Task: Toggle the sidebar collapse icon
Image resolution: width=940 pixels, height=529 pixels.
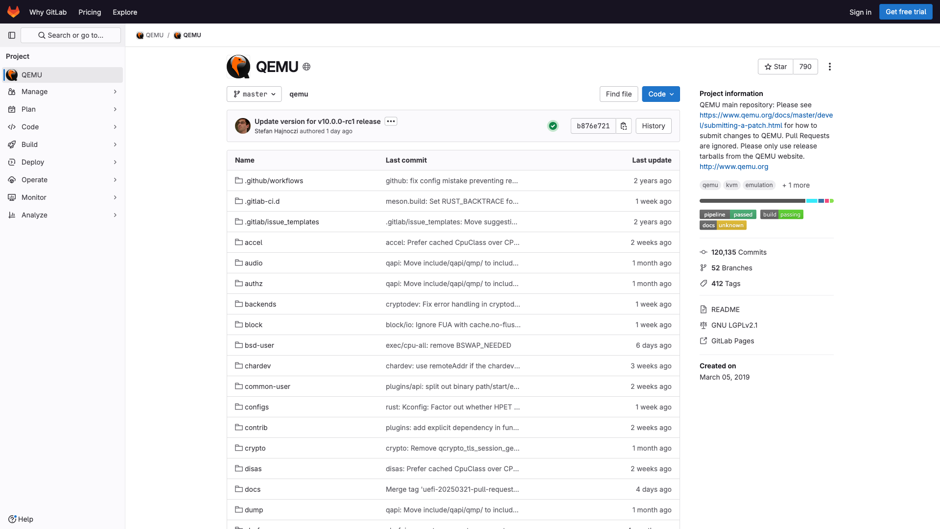Action: (x=12, y=35)
